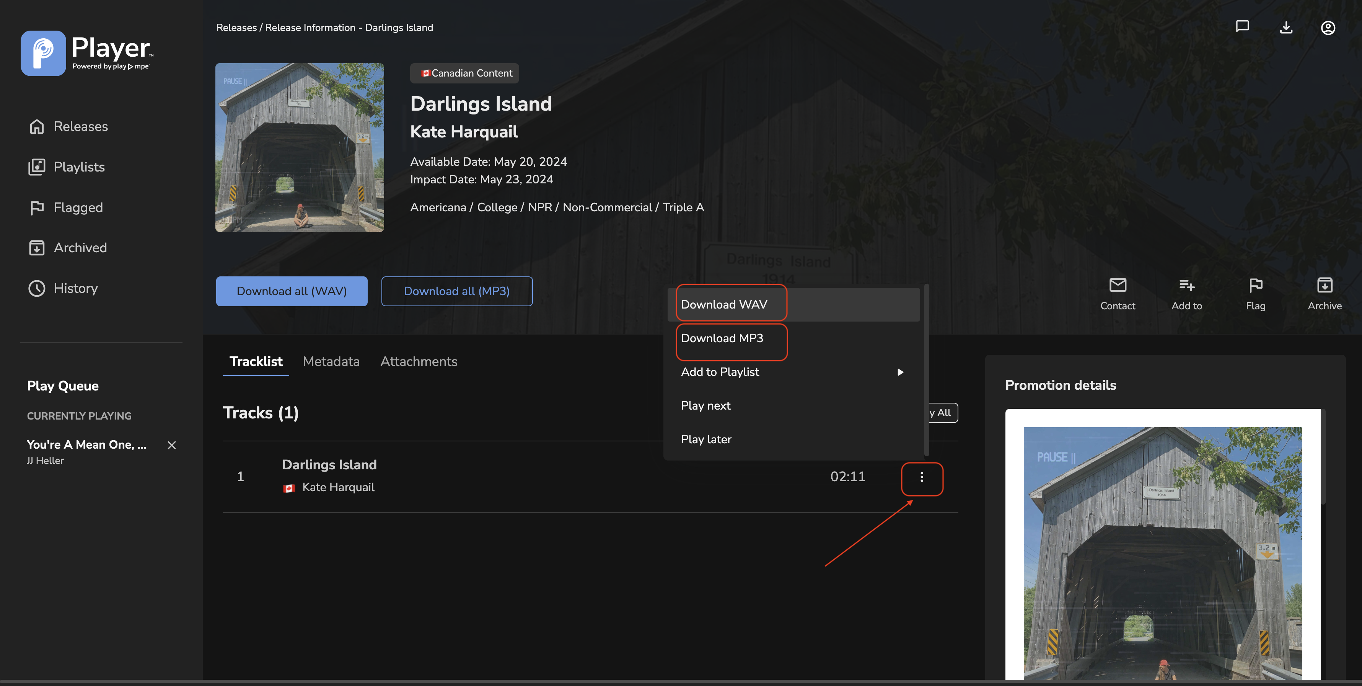Screen dimensions: 1362x686
Task: Click the Archived label in sidebar
Action: (x=80, y=248)
